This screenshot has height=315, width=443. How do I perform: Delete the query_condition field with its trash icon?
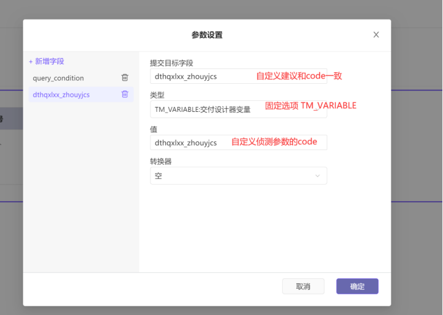pyautogui.click(x=125, y=78)
